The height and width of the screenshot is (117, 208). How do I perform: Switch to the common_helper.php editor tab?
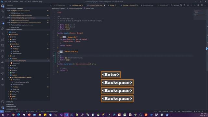(96, 5)
